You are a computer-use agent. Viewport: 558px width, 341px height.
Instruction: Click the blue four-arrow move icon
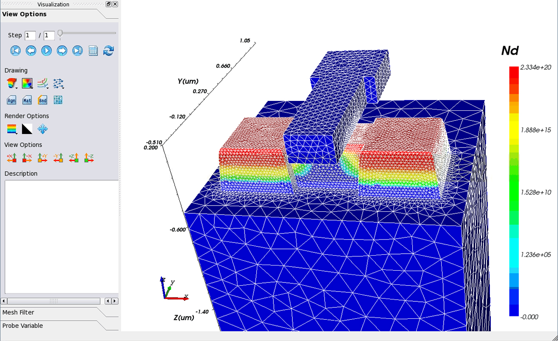coord(43,129)
